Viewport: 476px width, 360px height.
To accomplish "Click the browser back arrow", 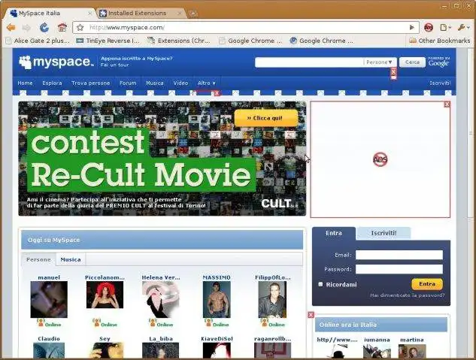I will (x=11, y=28).
